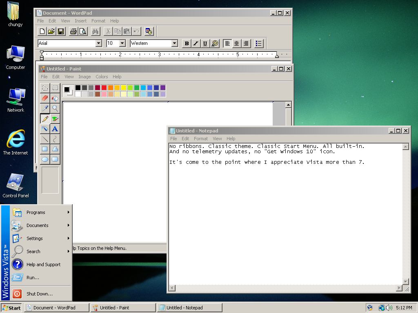Select Rectangle shape tool in Paint

45,149
